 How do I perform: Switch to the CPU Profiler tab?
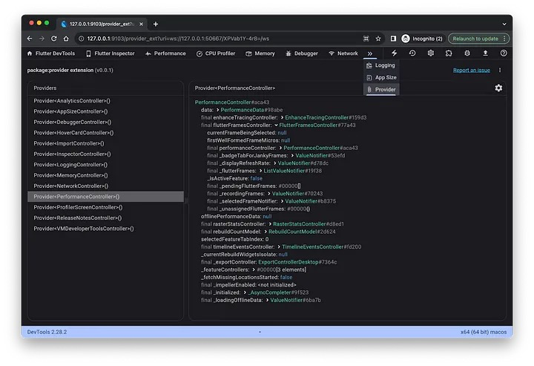click(216, 53)
